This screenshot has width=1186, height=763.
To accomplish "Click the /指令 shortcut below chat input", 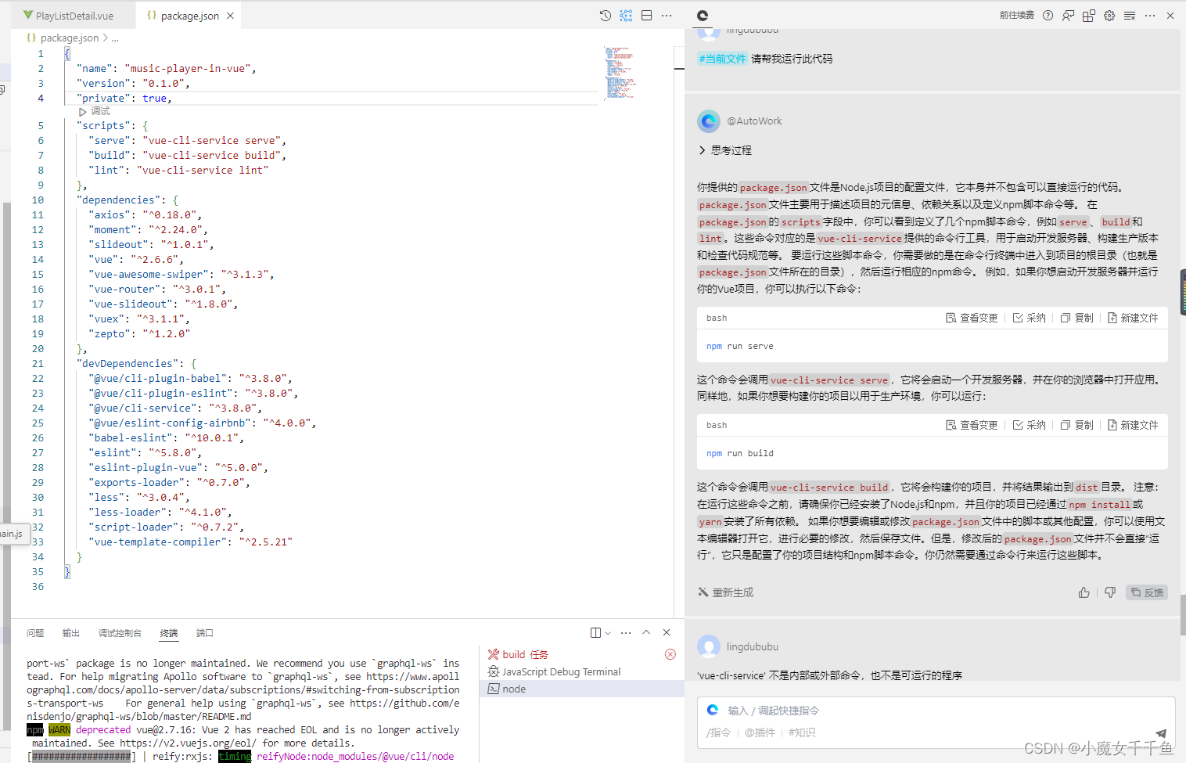I will pos(718,732).
